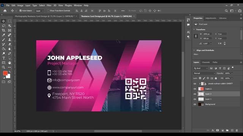243x136 pixels.
Task: Select the Dodge tool
Action: (x=3, y=54)
